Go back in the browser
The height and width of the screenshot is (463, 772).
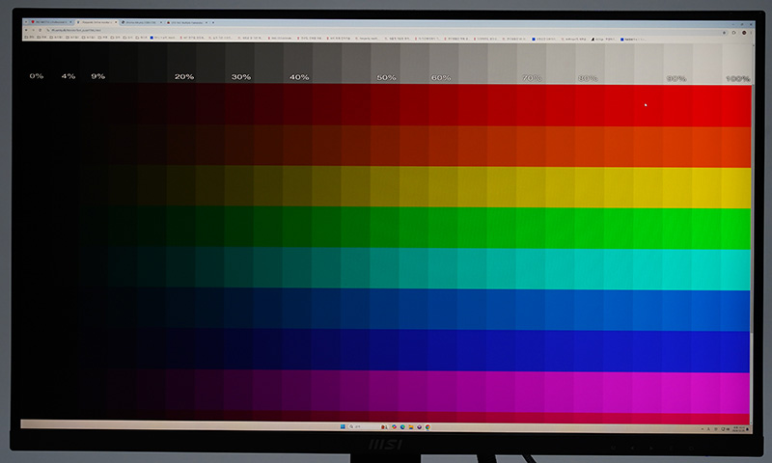click(x=26, y=30)
